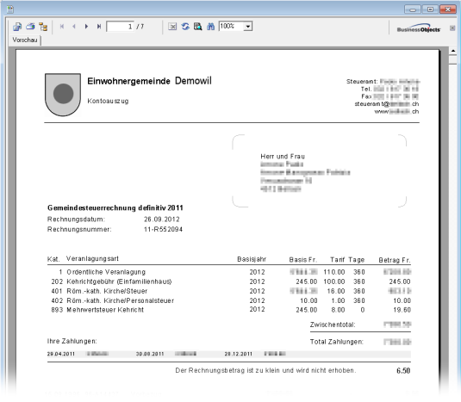461x402 pixels.
Task: Click the stop loading icon
Action: [x=172, y=27]
